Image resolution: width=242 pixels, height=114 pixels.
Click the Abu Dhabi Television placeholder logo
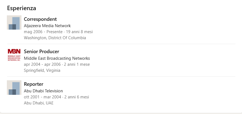point(14,87)
